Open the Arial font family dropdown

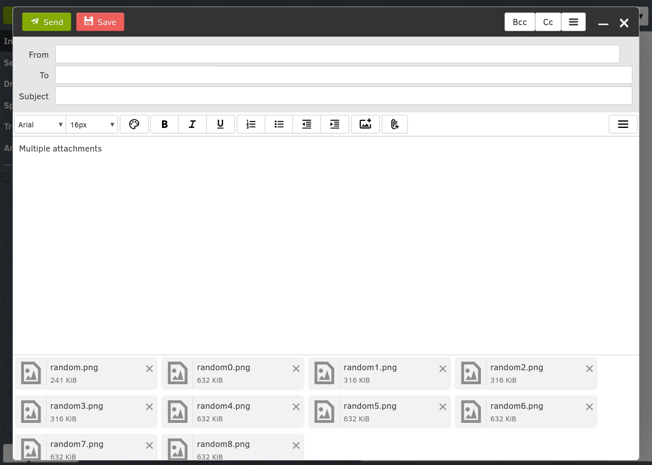pos(40,124)
